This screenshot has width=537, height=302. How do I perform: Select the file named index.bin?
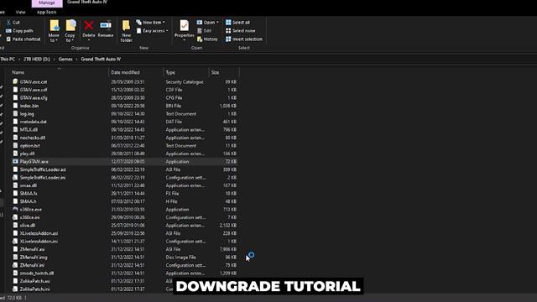(x=29, y=106)
